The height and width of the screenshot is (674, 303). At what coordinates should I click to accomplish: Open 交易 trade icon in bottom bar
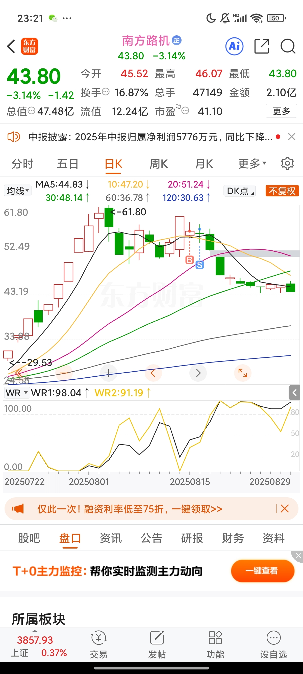(99, 645)
